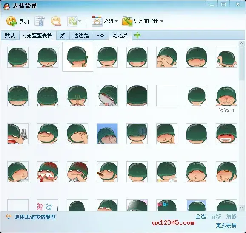The width and height of the screenshot is (246, 233).
Task: Click the 导入和导出 folder icon
Action: pos(127,21)
